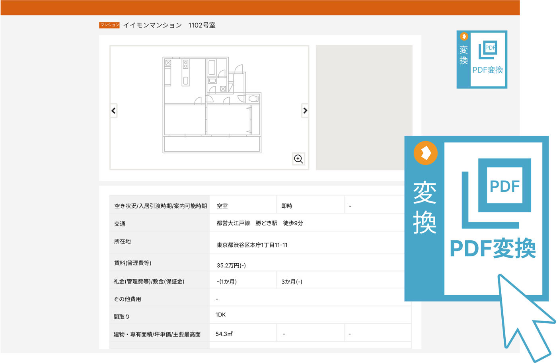Screen dimensions: 557x363
Task: Click the 建物・専有面積/坪単価/主要最高面 label
Action: click(x=157, y=334)
